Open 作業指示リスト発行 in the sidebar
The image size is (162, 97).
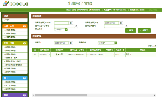[x=15, y=61]
